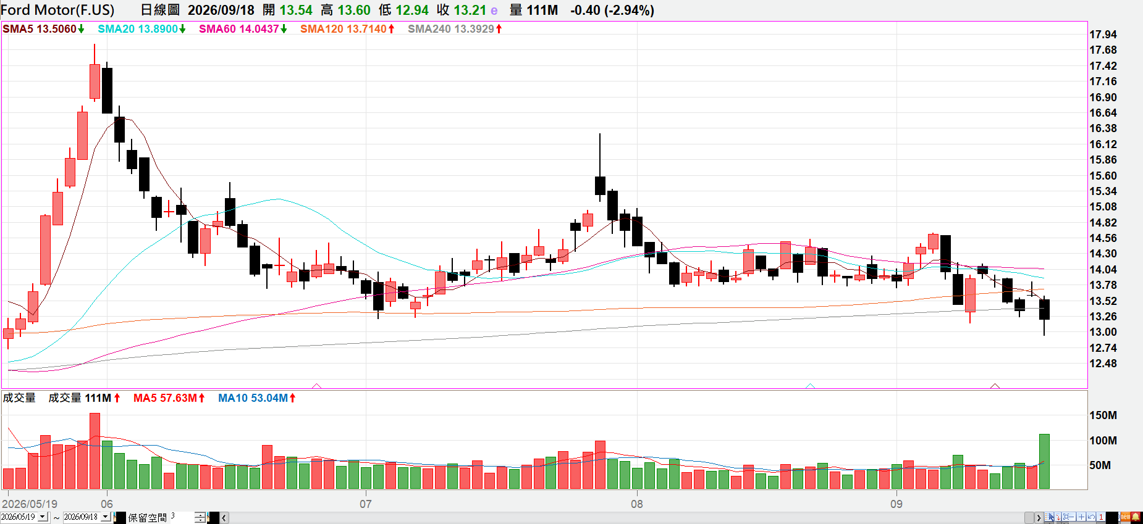Click the cursor list tool icon
Image resolution: width=1143 pixels, height=524 pixels.
tap(1050, 517)
